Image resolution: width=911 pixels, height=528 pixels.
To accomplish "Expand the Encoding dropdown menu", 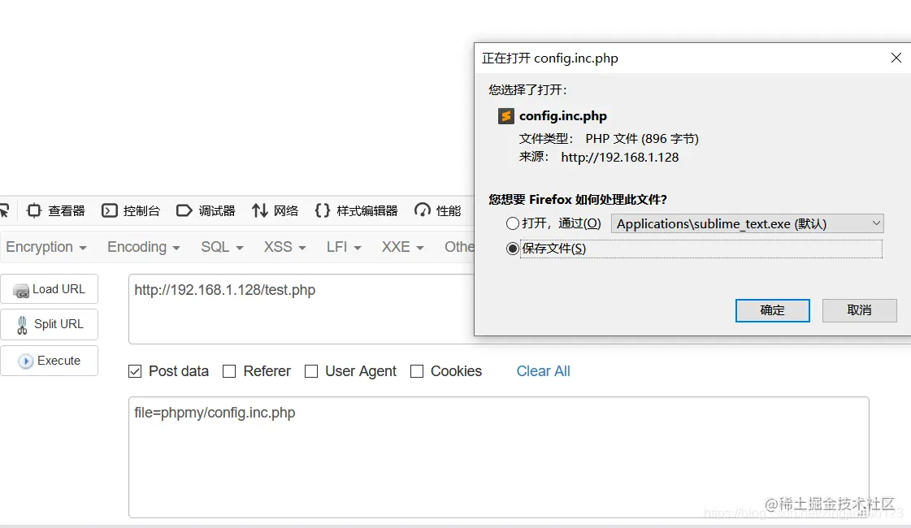I will pyautogui.click(x=144, y=247).
